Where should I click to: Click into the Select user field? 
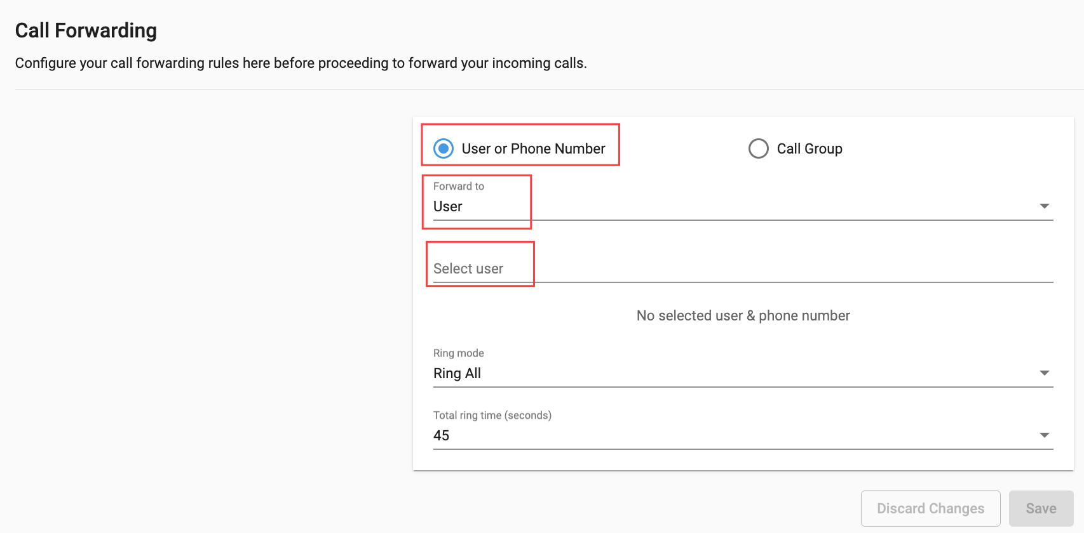[743, 268]
